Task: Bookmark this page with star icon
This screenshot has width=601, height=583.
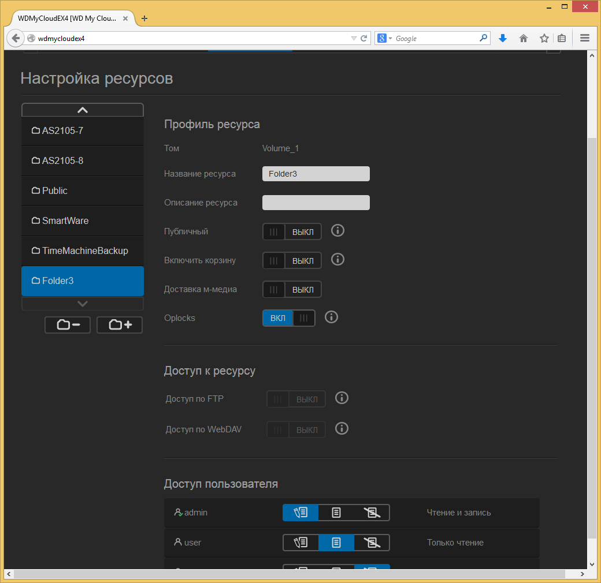Action: click(x=544, y=38)
